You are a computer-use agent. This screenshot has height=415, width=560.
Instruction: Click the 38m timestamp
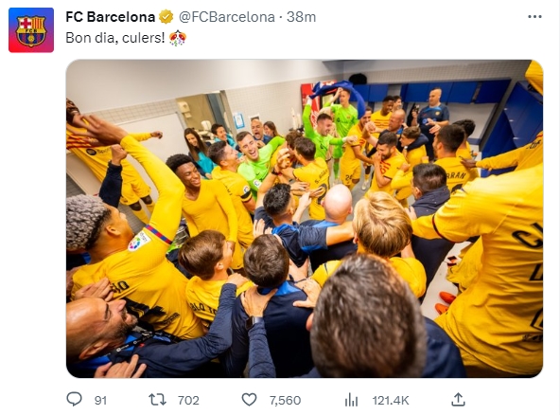tap(301, 17)
